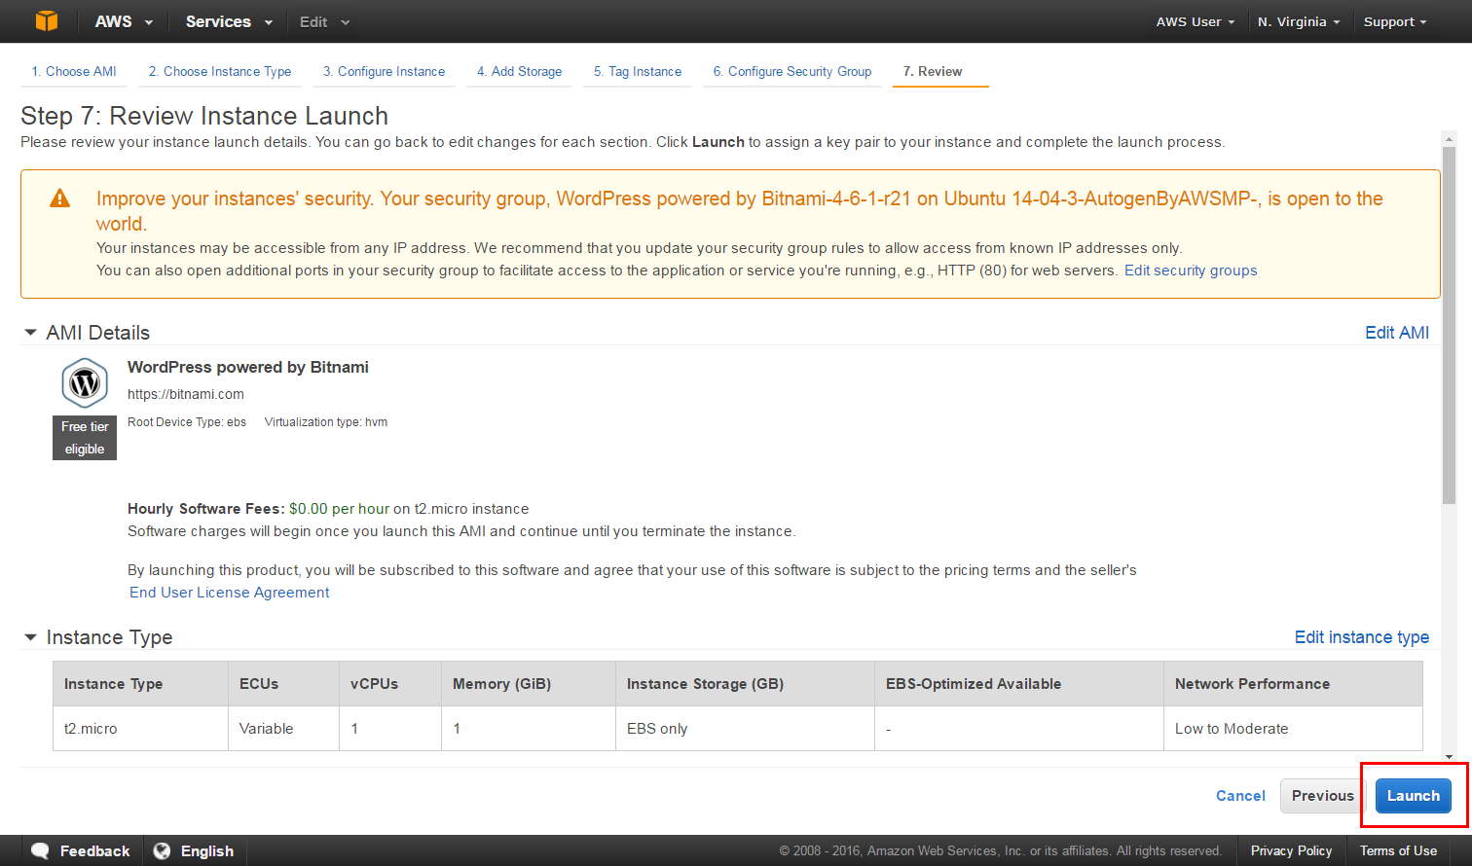This screenshot has height=866, width=1472.
Task: Open the Support dropdown menu
Action: 1394,21
